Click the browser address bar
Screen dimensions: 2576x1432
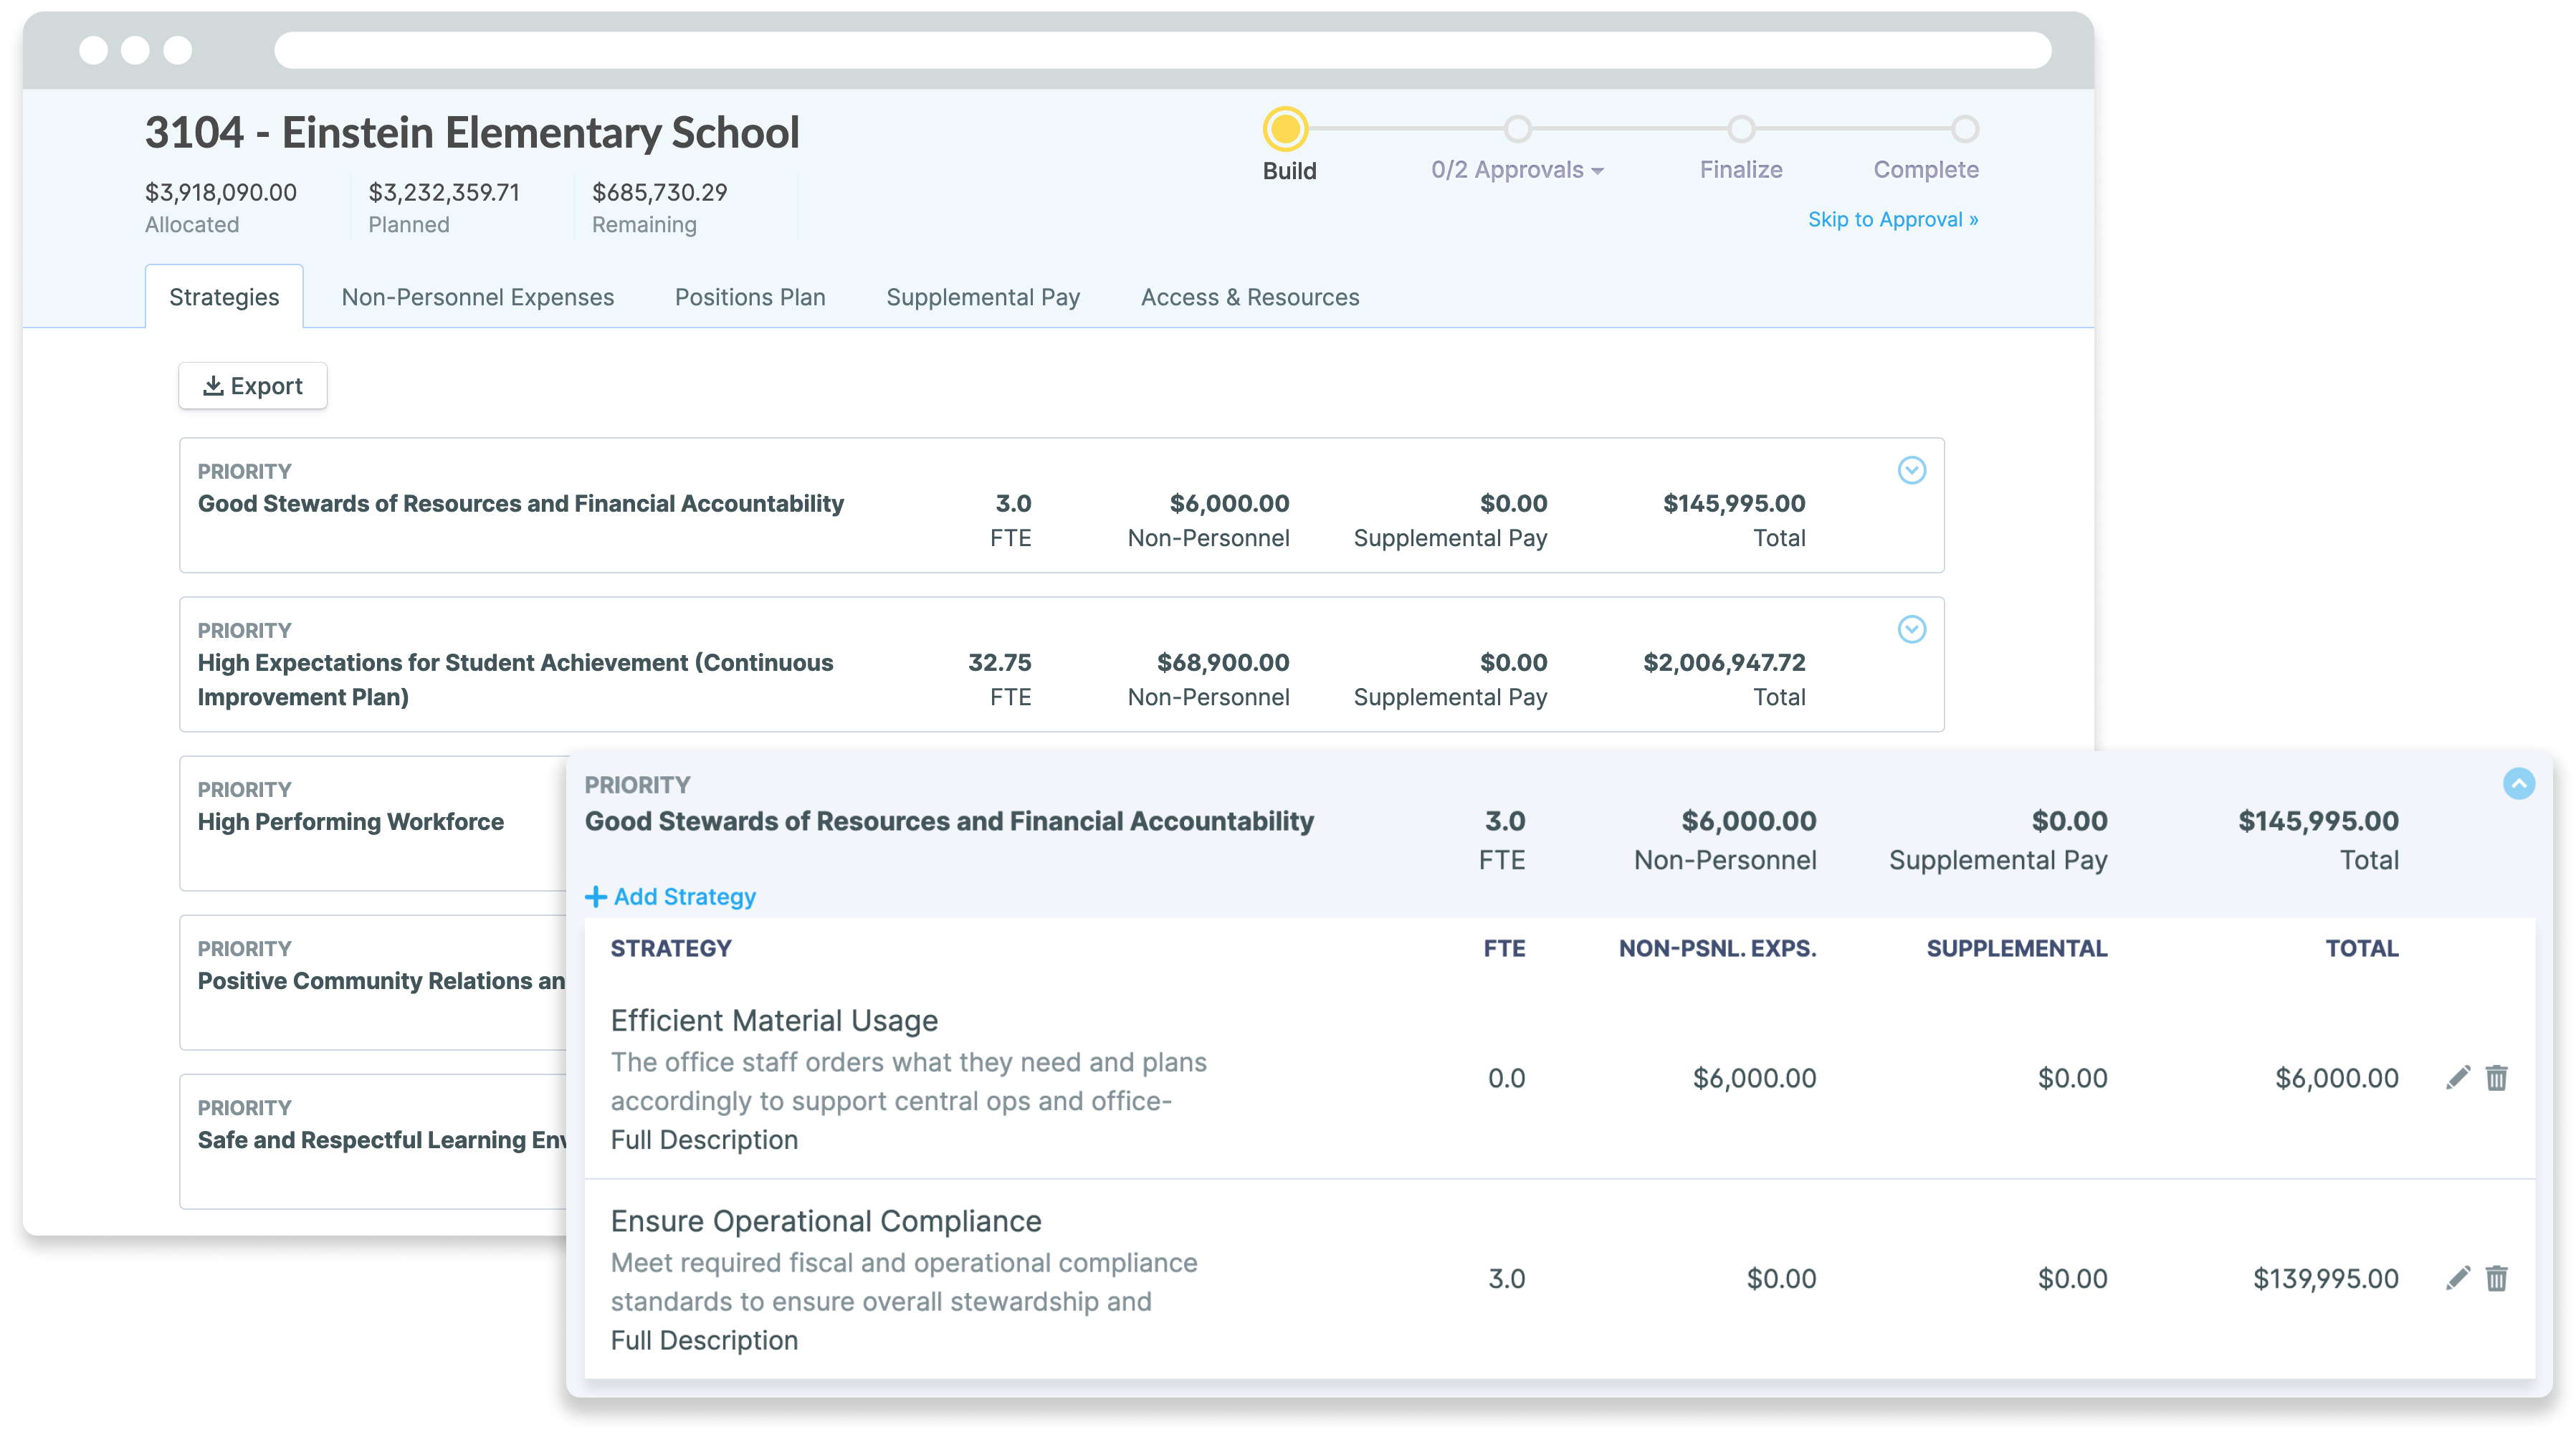1162,50
